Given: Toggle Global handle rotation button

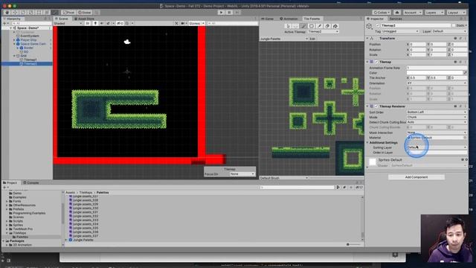Looking at the screenshot, I should [x=84, y=13].
